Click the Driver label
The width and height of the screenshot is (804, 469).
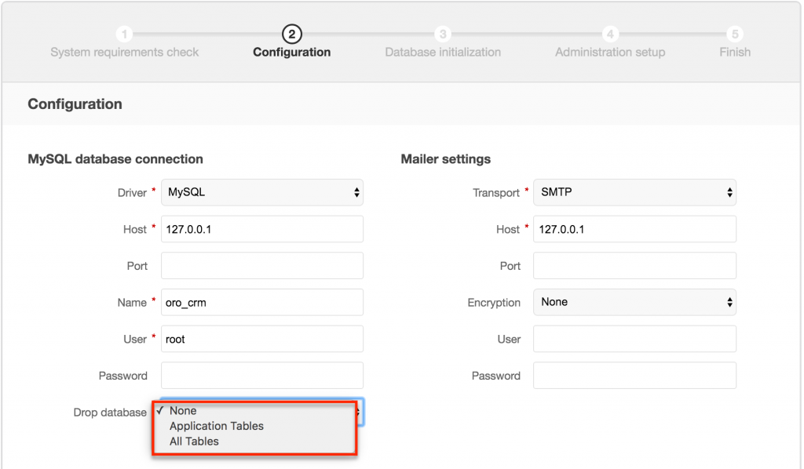(x=132, y=193)
